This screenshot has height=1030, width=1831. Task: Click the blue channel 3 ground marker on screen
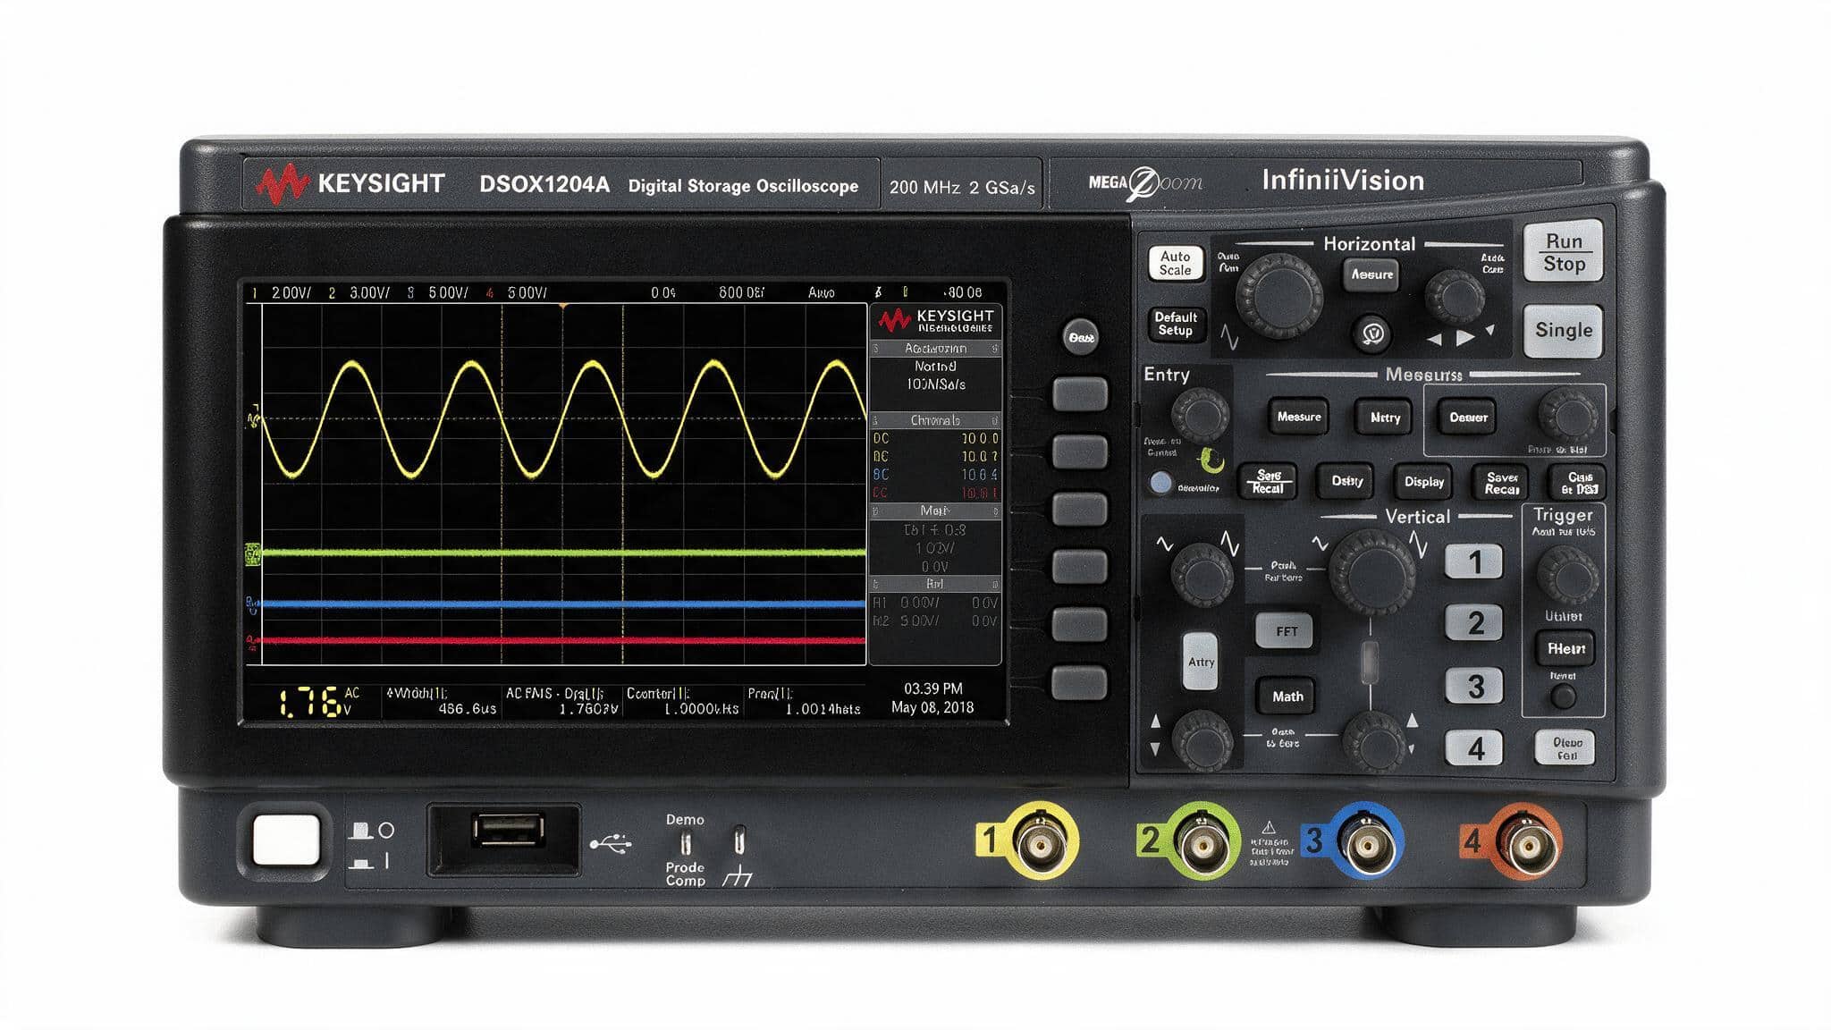pos(253,604)
